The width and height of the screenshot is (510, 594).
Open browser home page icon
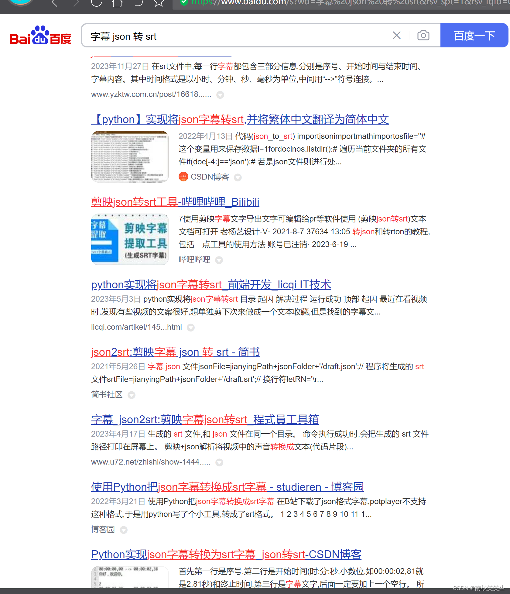pos(117,3)
